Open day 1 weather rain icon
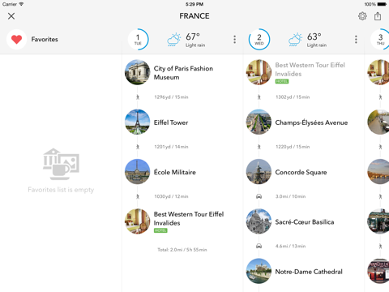The image size is (389, 292). pyautogui.click(x=173, y=40)
